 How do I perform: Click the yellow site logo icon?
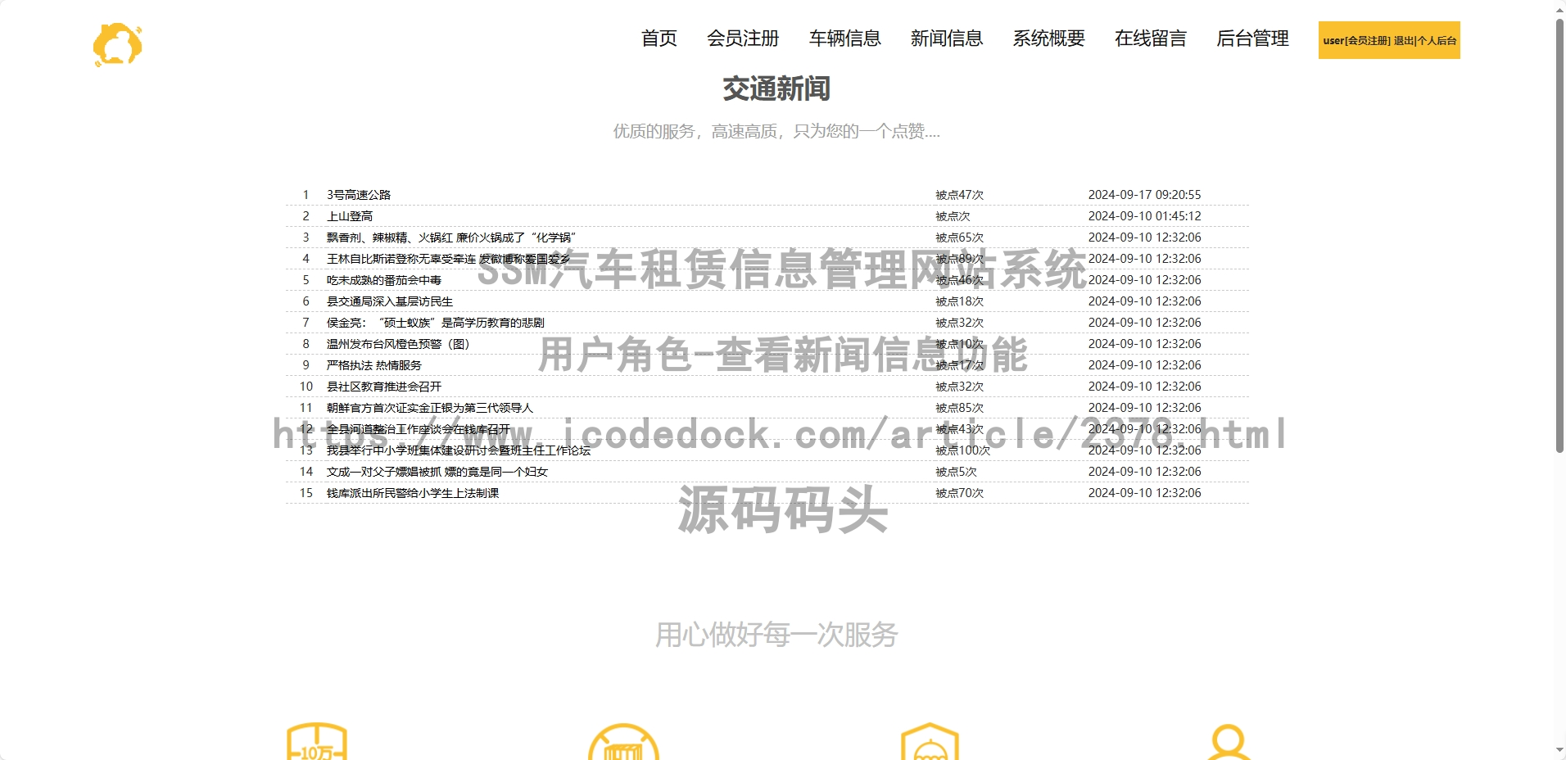[x=118, y=44]
